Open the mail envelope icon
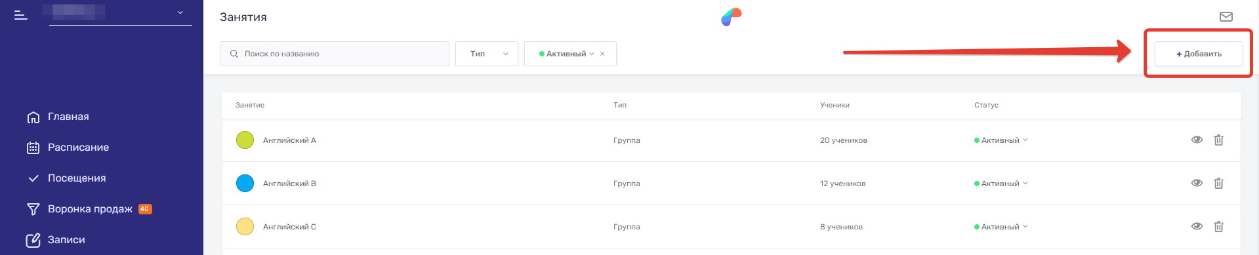Image resolution: width=1259 pixels, height=255 pixels. click(1226, 16)
